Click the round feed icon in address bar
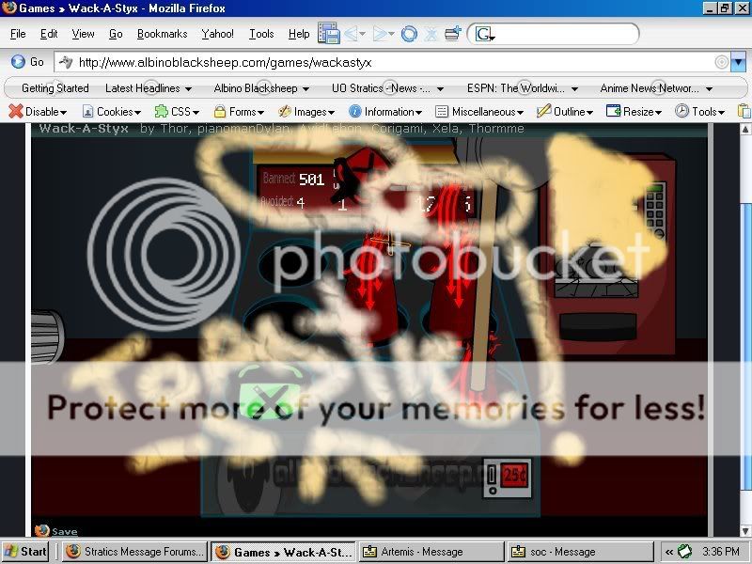752x564 pixels. (721, 62)
